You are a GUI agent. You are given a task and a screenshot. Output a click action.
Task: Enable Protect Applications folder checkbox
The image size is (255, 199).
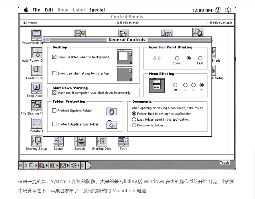point(54,124)
